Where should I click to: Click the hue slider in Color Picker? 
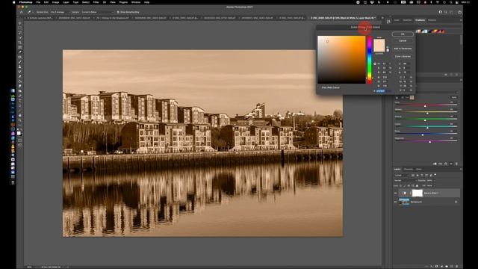click(370, 60)
